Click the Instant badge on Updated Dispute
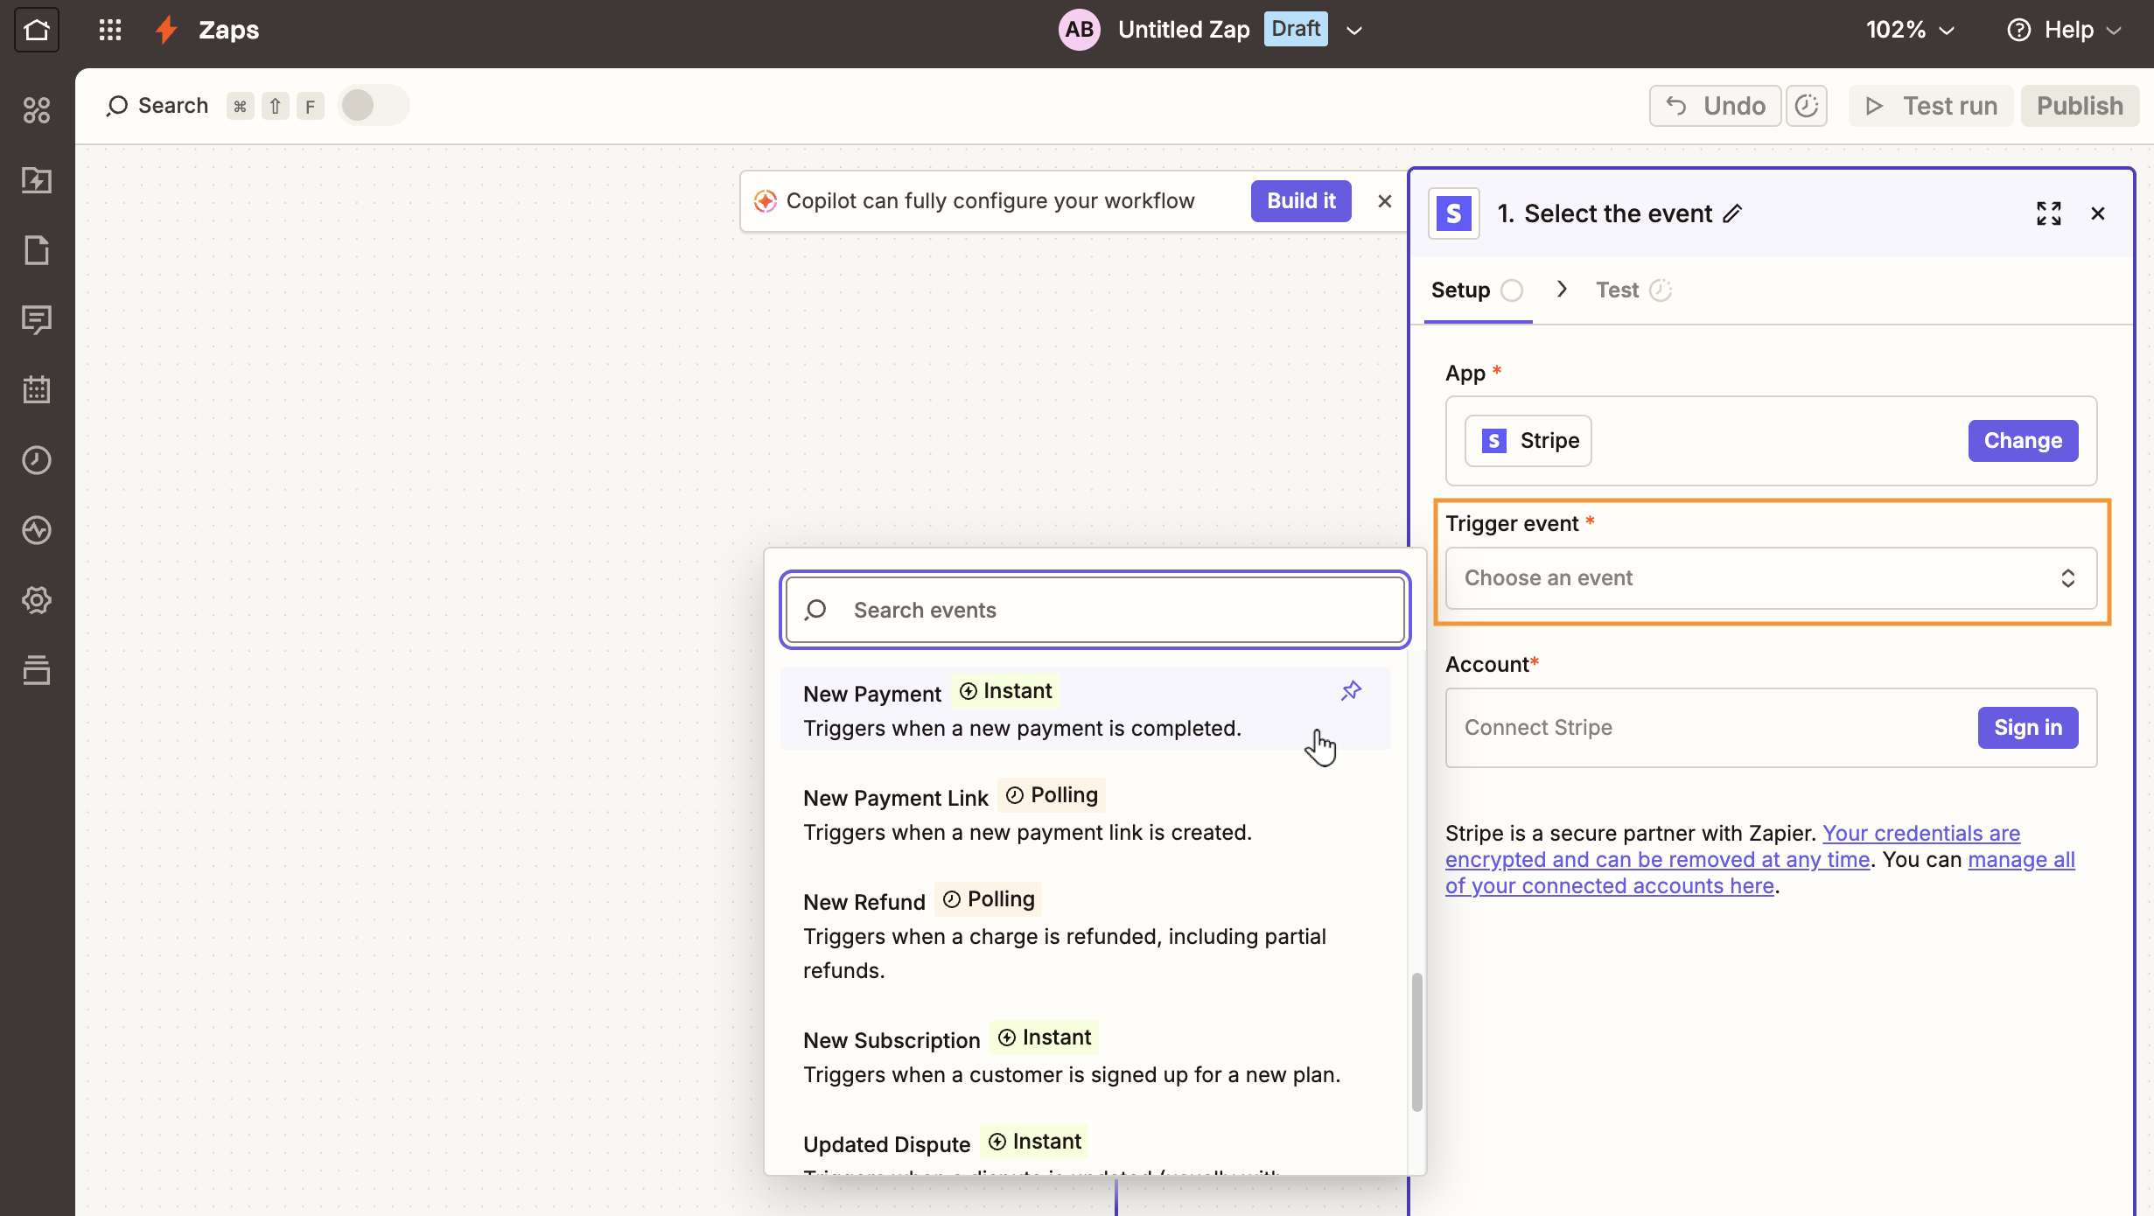Viewport: 2154px width, 1216px height. click(x=1034, y=1142)
